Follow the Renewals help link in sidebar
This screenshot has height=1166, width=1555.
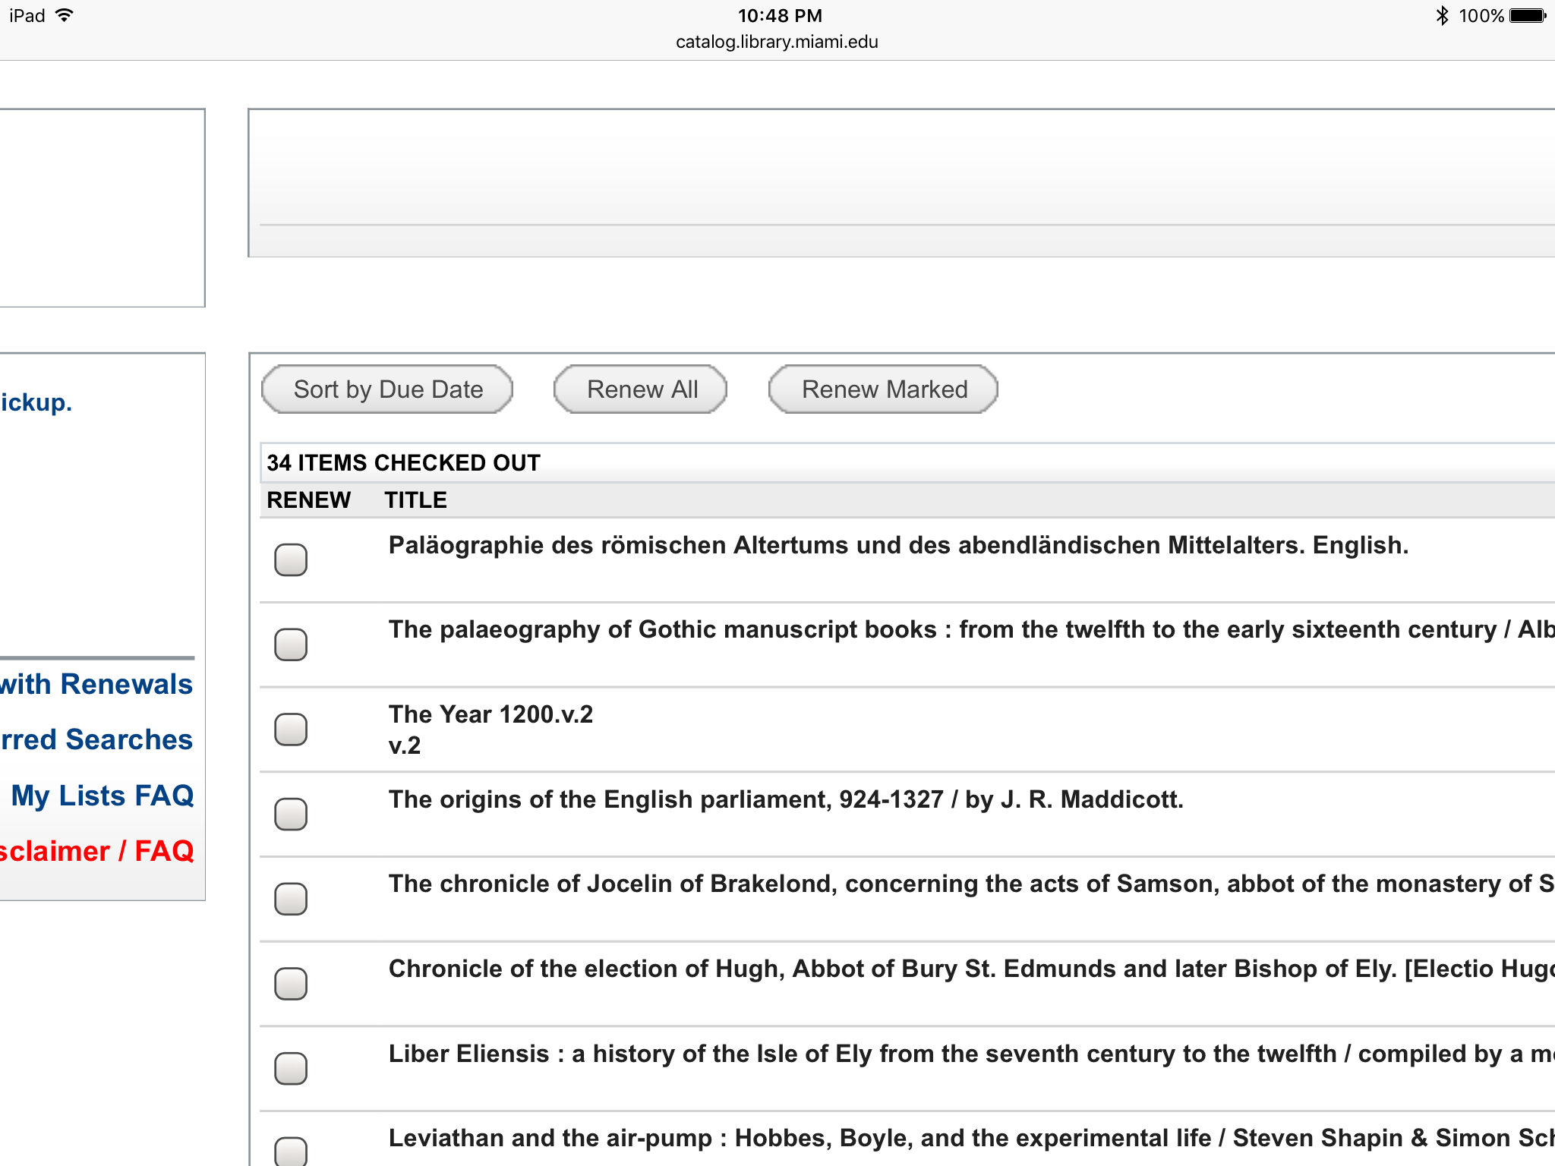point(96,684)
